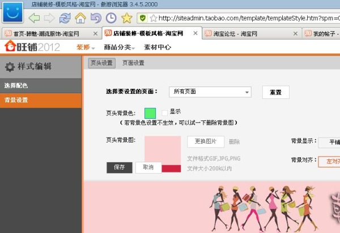
Task: Open browsing history clock icon
Action: click(111, 18)
